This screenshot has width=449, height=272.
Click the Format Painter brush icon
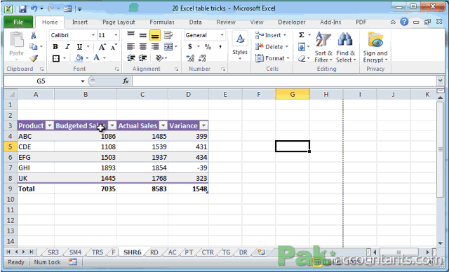point(34,58)
